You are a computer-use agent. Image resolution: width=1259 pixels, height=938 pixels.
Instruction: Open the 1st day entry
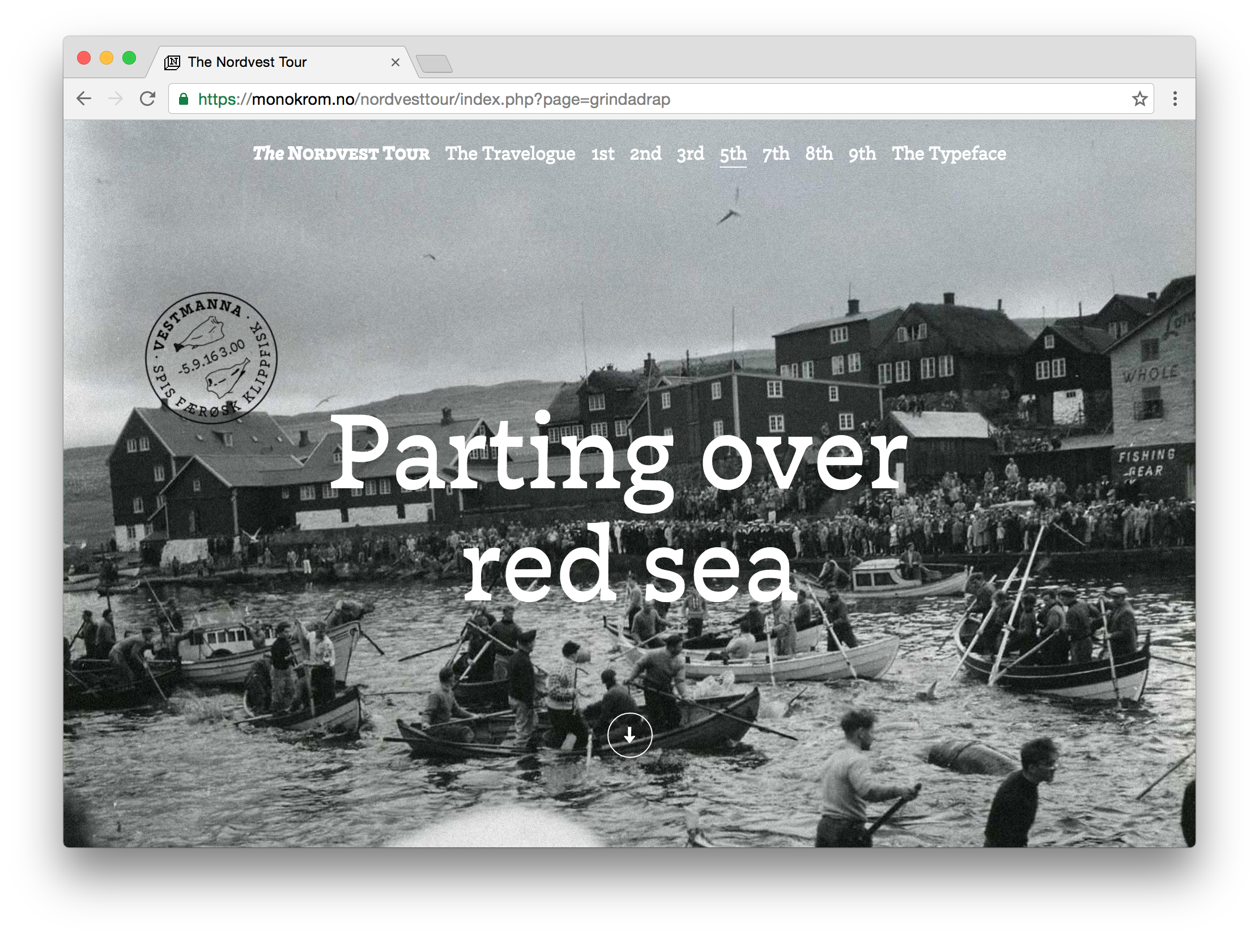(x=602, y=154)
